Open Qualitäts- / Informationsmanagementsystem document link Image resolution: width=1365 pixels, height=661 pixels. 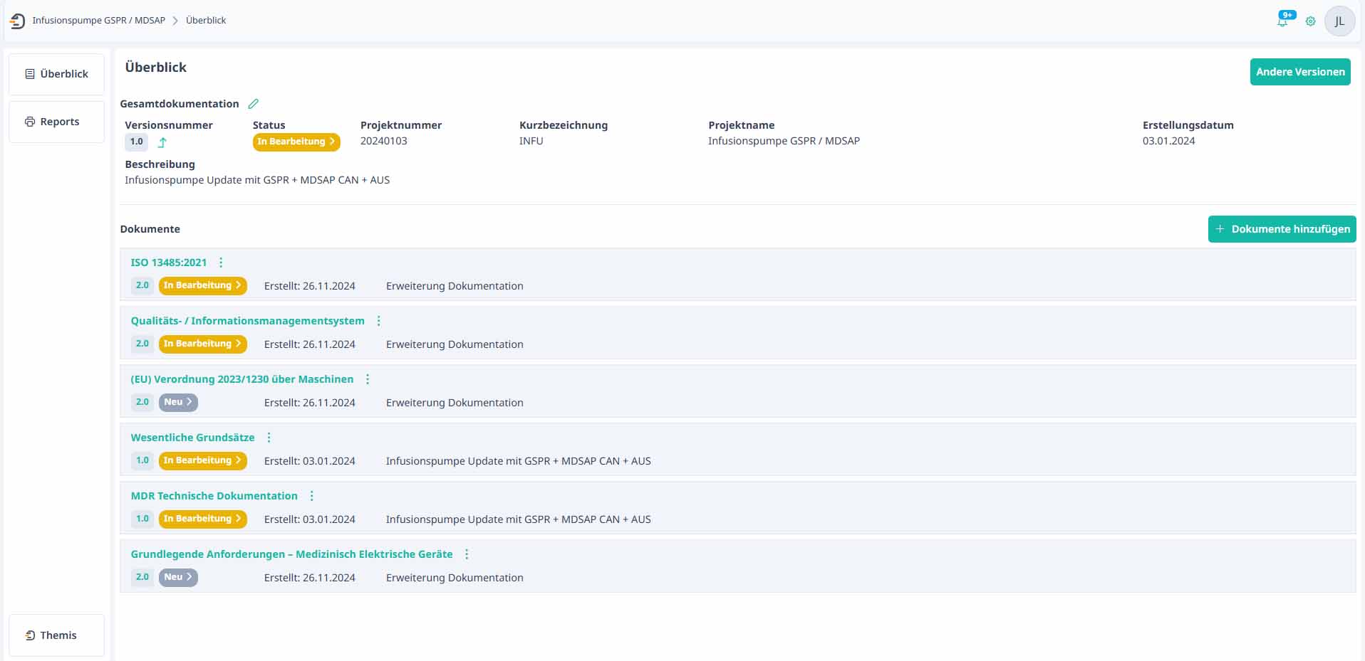click(247, 321)
